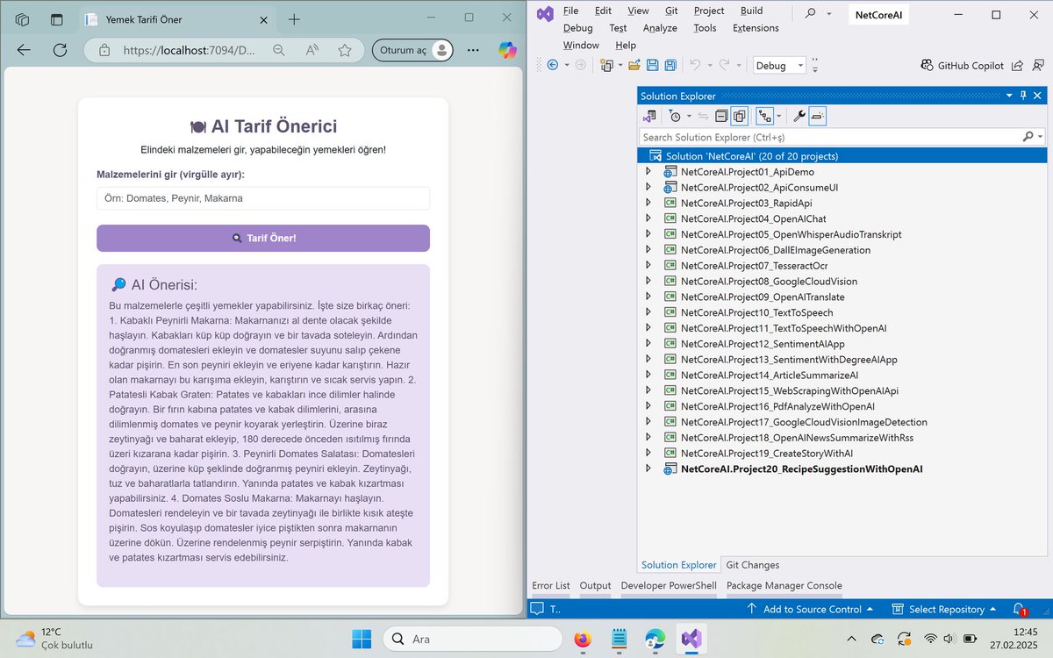Expand NetCoreAI.Project07_TesseractOcr node
The image size is (1053, 658).
coord(648,266)
